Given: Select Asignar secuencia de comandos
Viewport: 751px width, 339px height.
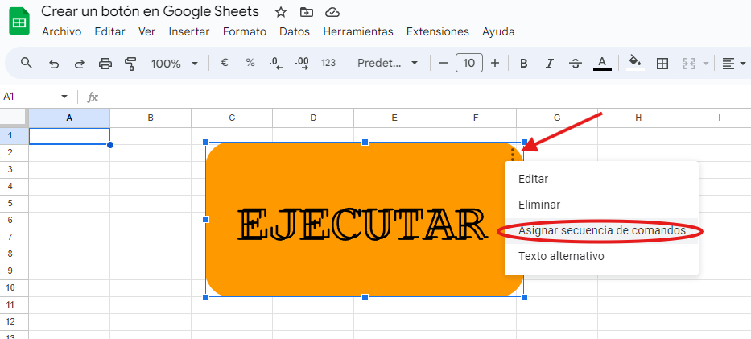Looking at the screenshot, I should (601, 231).
